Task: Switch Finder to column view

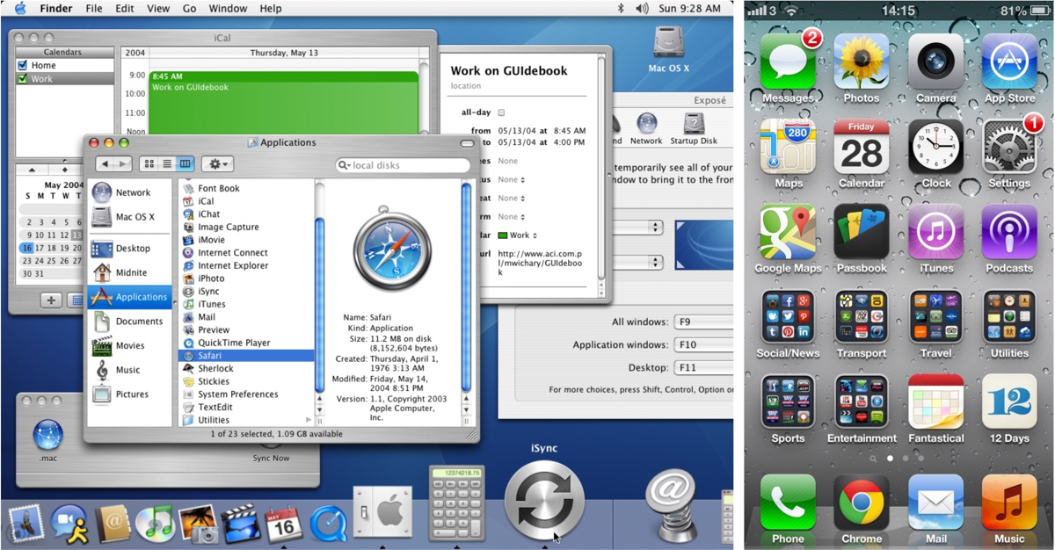Action: point(186,164)
